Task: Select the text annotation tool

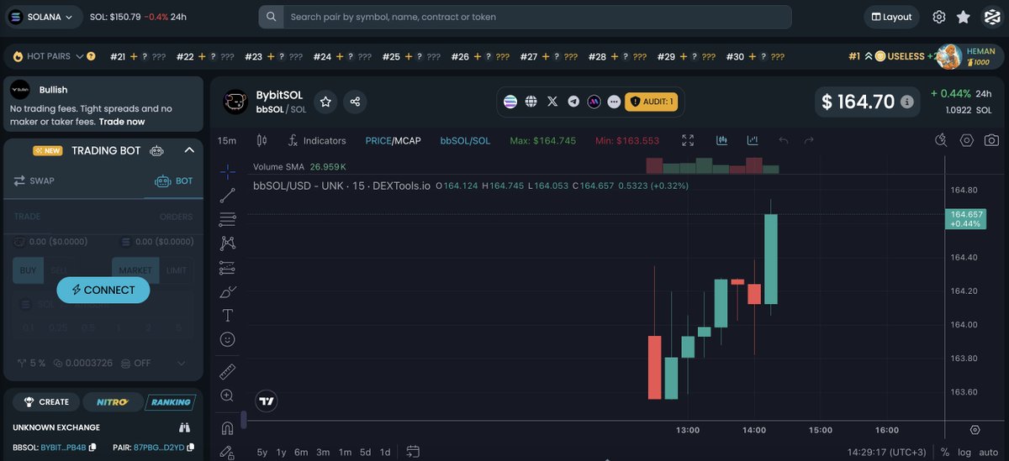Action: click(x=227, y=316)
